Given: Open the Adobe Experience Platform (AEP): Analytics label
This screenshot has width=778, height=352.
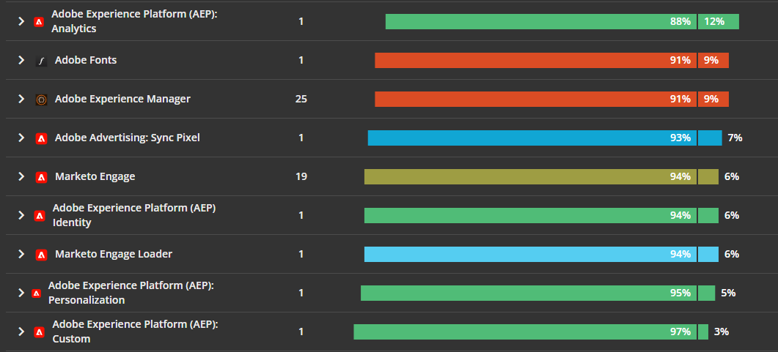Looking at the screenshot, I should (x=134, y=21).
